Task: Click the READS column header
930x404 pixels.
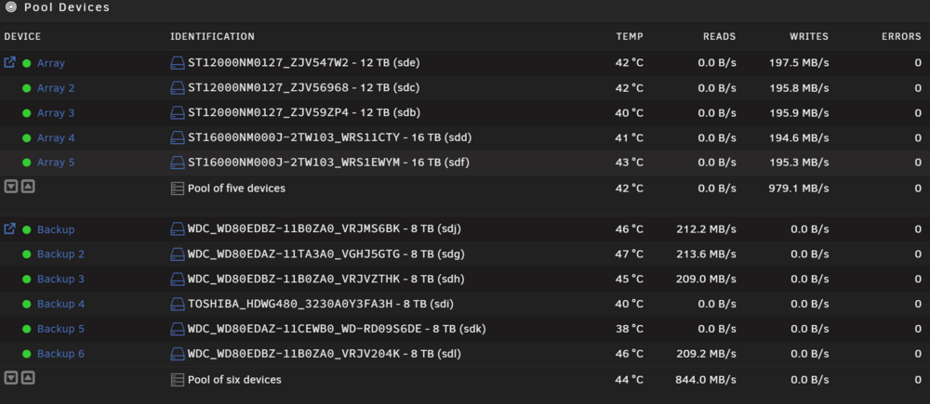Action: [x=719, y=37]
